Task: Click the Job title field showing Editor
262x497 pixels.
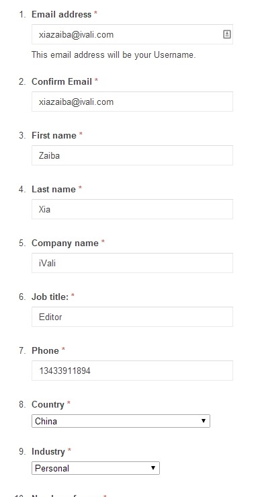Action: [132, 317]
